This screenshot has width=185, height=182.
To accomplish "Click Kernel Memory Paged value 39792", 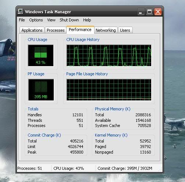I will (145, 147).
